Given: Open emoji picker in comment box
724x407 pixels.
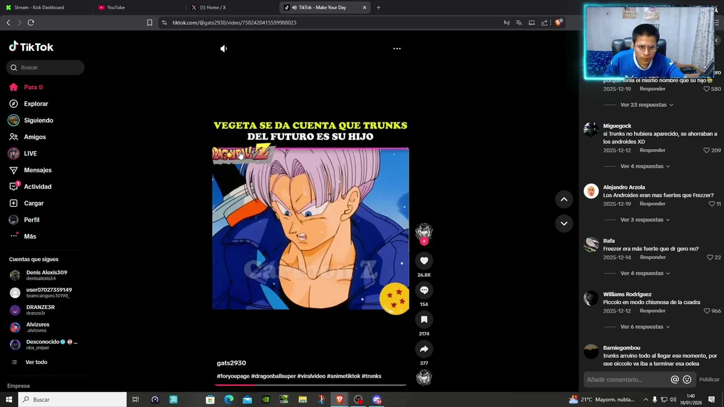Looking at the screenshot, I should pos(687,379).
